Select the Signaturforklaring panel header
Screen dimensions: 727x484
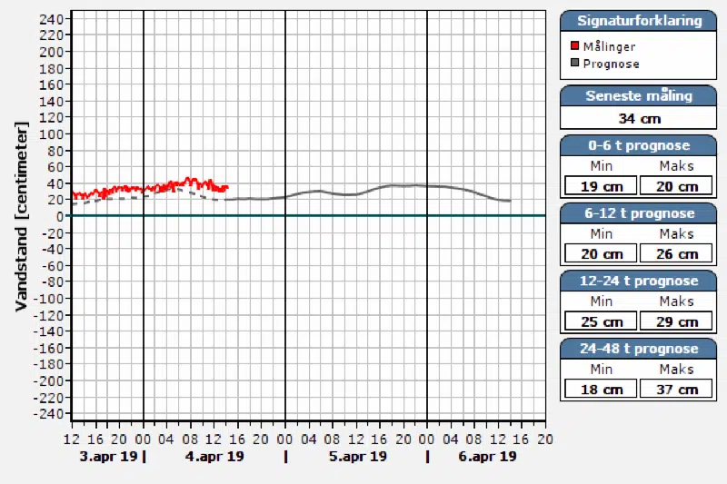(639, 20)
